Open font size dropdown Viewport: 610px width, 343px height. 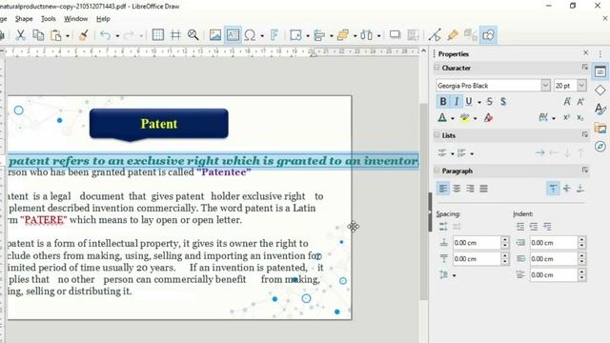(581, 85)
